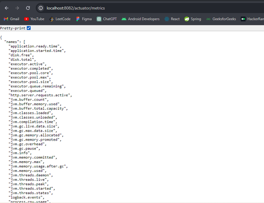Image resolution: width=264 pixels, height=203 pixels.
Task: Click "logback.events" metric name
Action: pyautogui.click(x=25, y=198)
